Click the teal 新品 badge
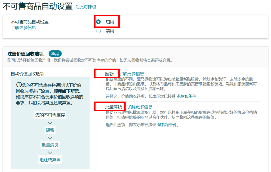This screenshot has height=172, width=271. (55, 53)
